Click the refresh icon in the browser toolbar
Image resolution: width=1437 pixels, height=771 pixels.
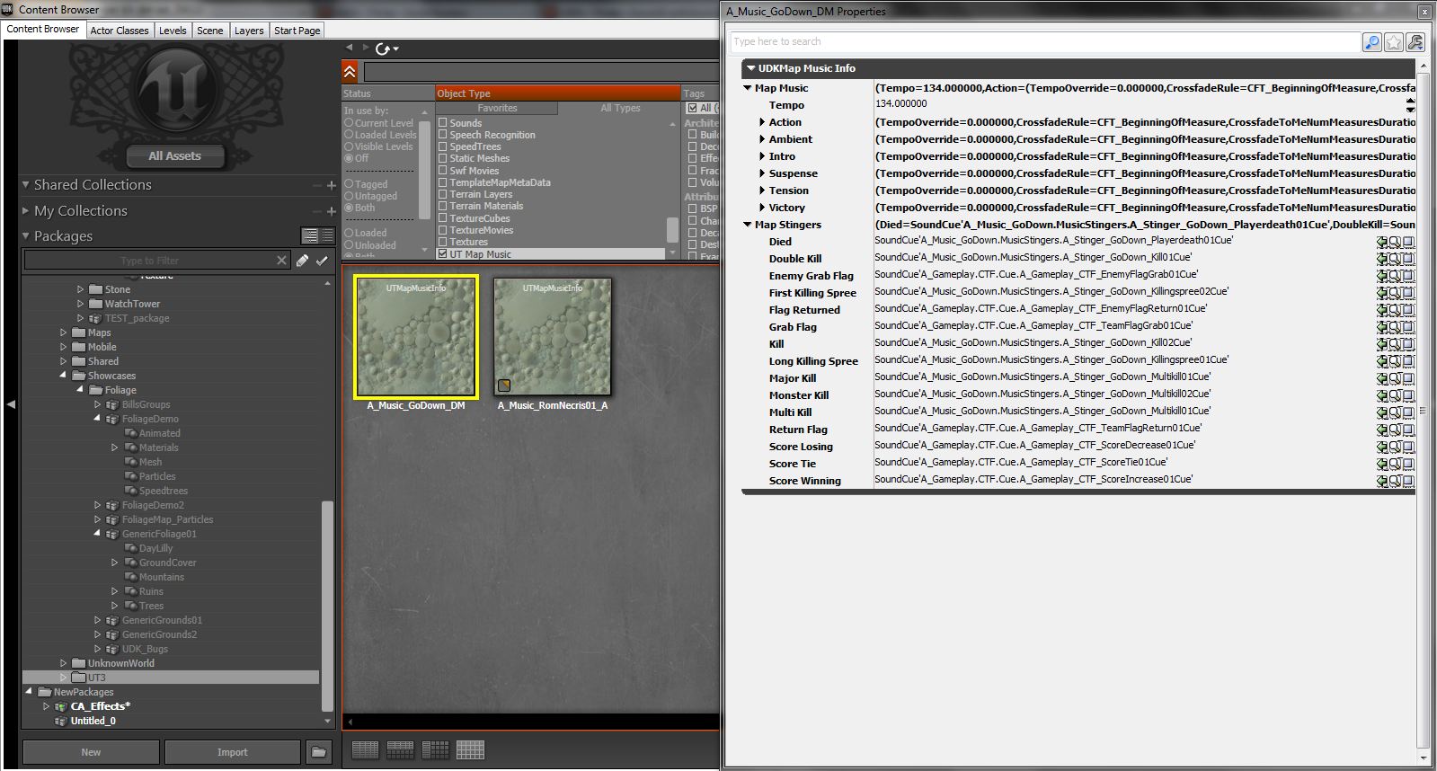tap(384, 49)
